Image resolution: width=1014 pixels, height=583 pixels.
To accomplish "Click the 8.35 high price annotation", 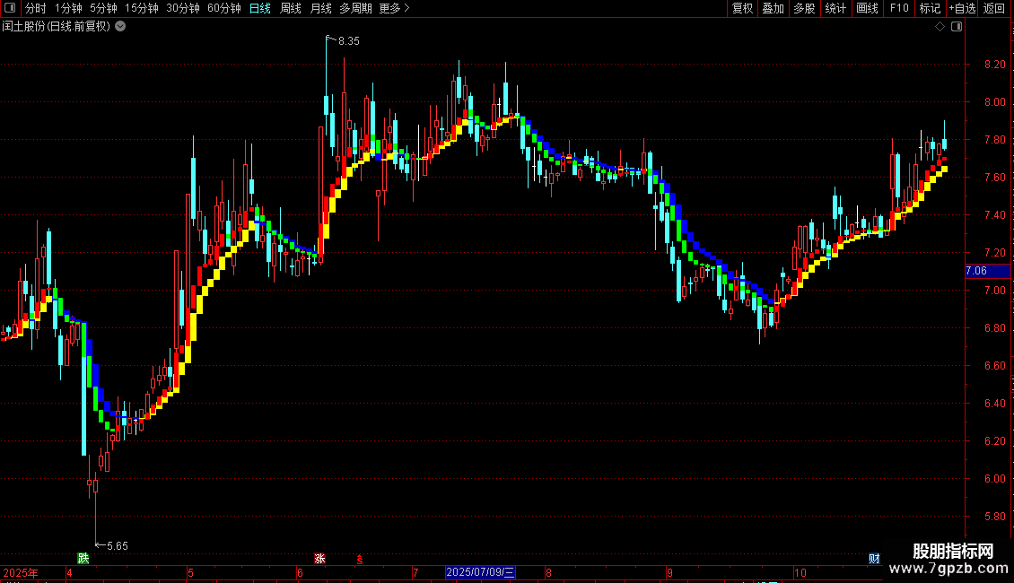I will point(348,41).
